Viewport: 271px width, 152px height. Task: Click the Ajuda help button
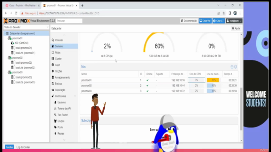236,28
